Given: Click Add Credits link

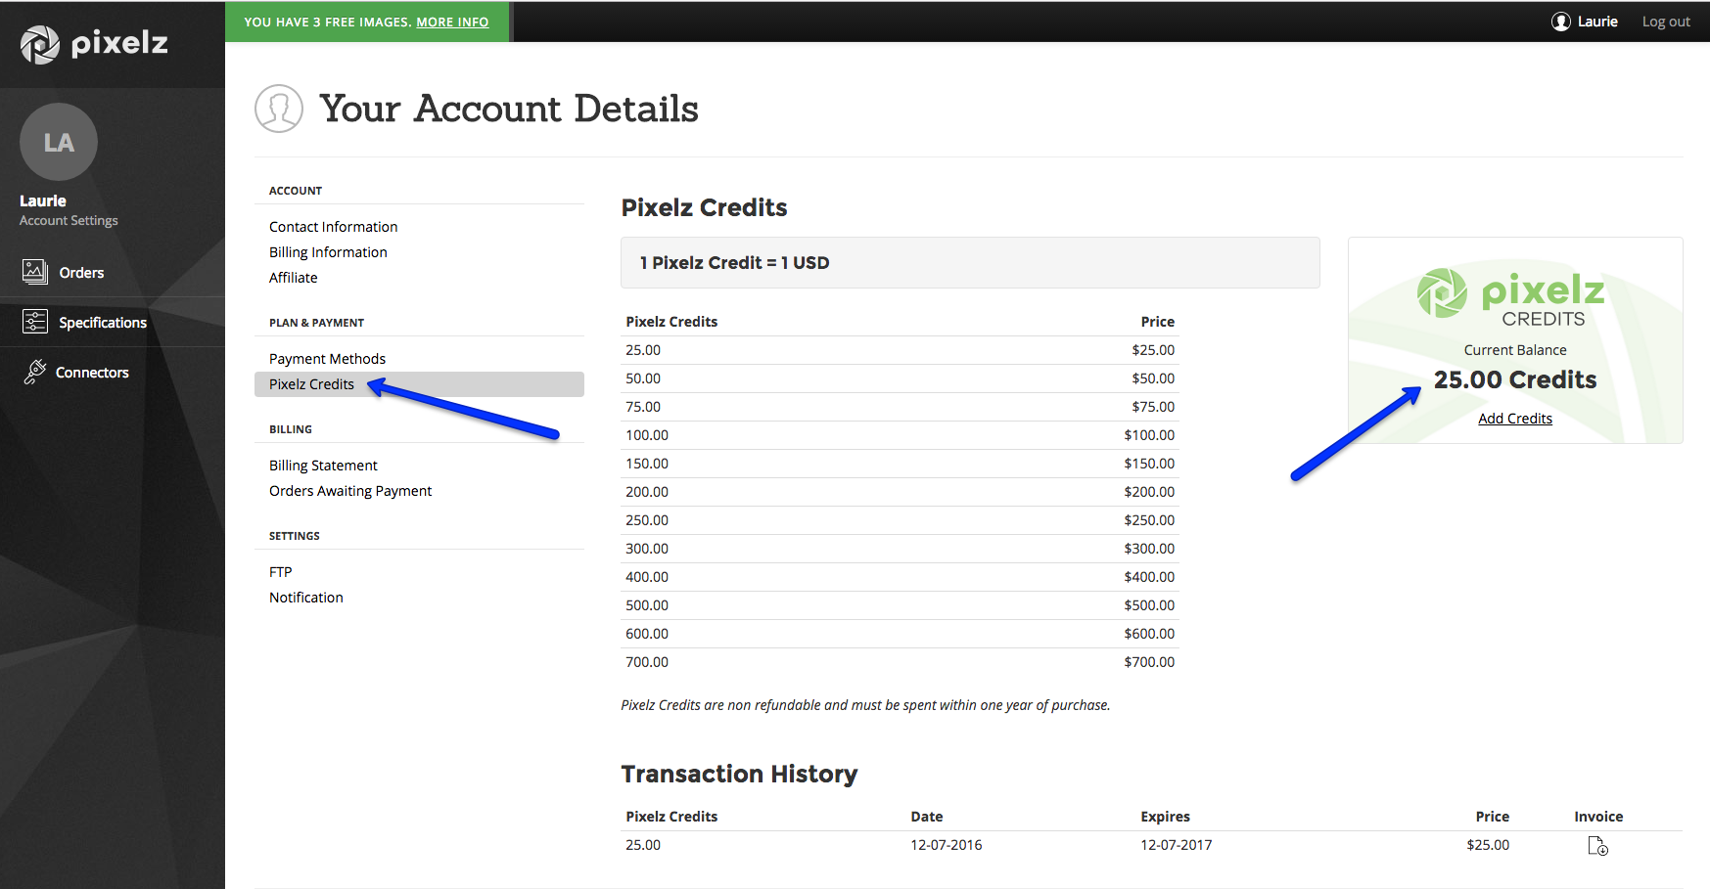Looking at the screenshot, I should tap(1515, 419).
